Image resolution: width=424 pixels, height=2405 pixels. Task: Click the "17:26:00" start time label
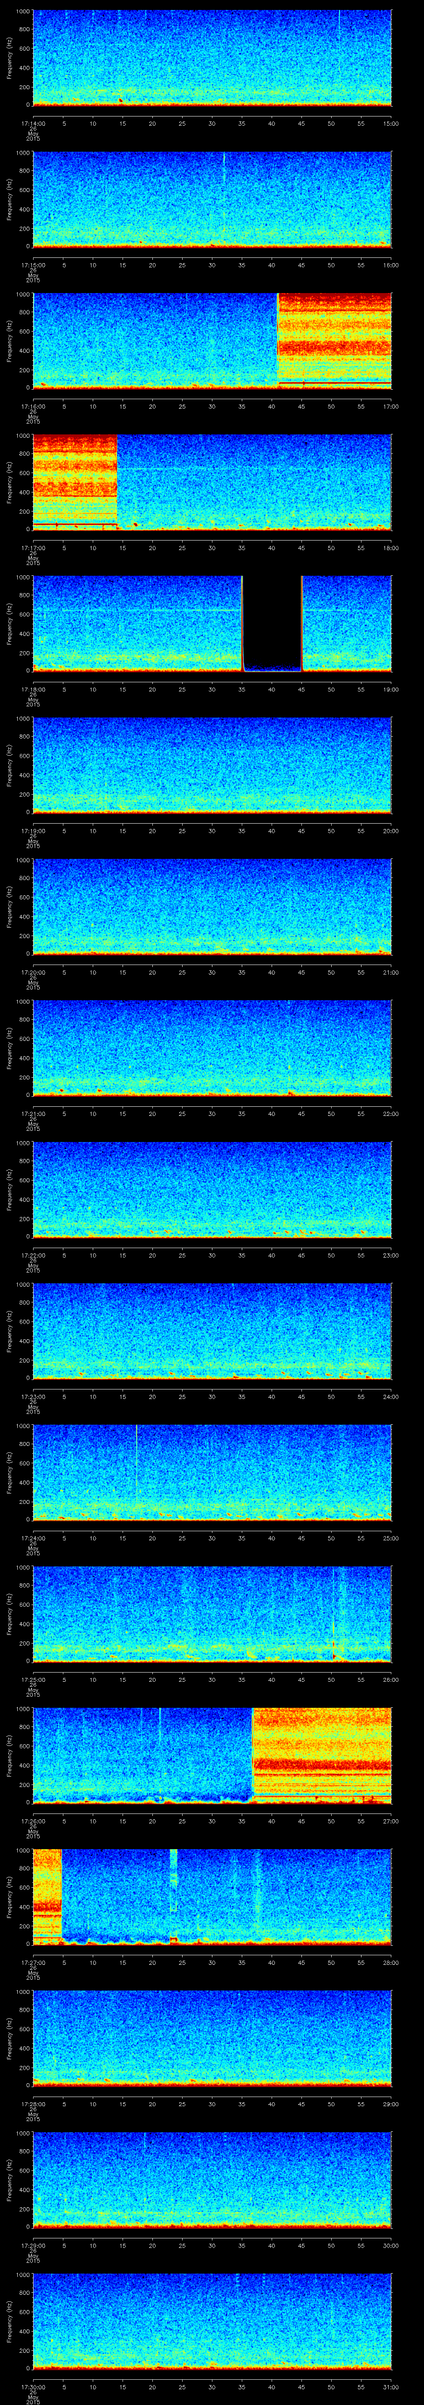pos(33,1821)
